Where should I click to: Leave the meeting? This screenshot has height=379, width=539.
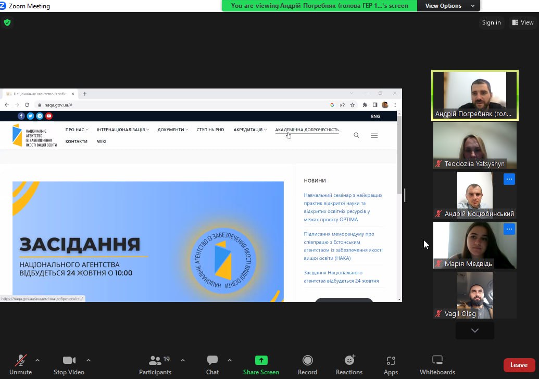point(519,365)
